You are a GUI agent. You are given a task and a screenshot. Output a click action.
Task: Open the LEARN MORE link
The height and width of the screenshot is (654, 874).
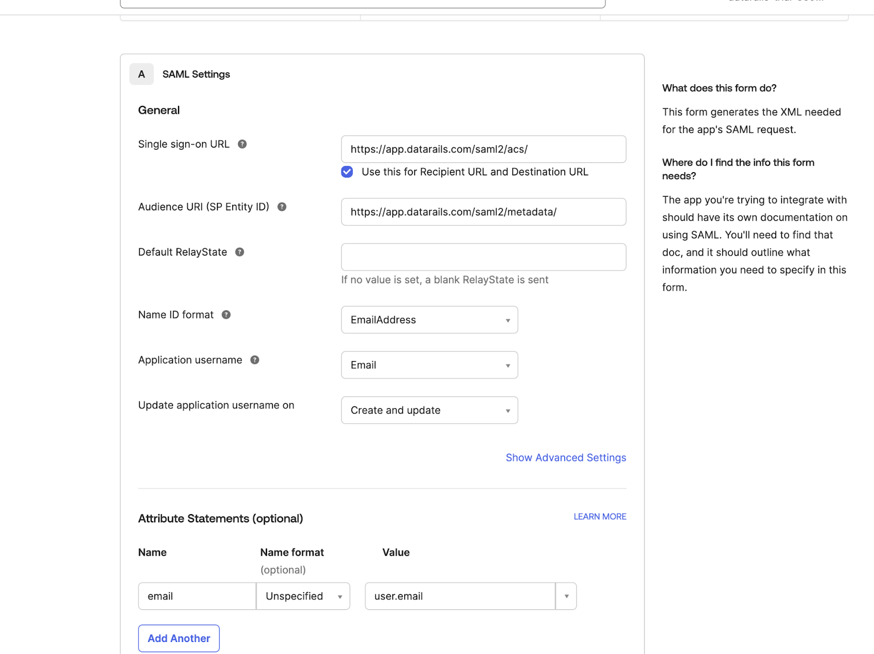[600, 517]
